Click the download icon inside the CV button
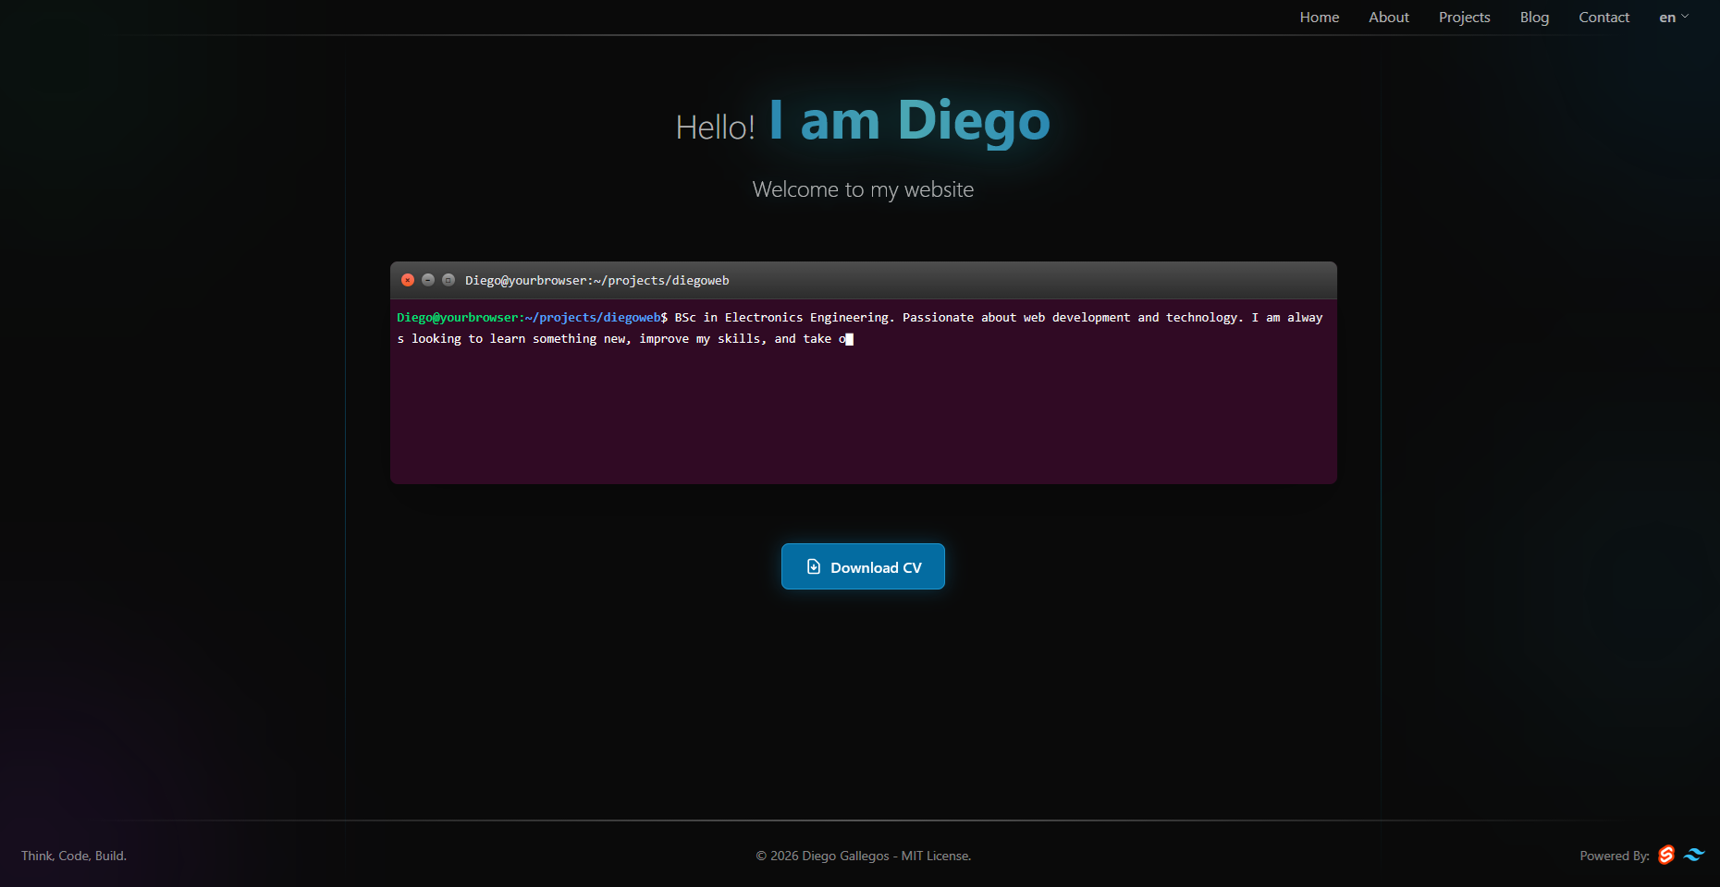The height and width of the screenshot is (887, 1720). [x=814, y=566]
